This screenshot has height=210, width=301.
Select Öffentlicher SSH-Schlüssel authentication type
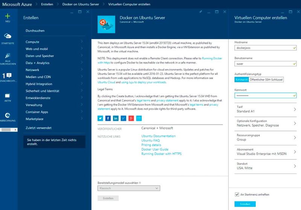pyautogui.click(x=266, y=80)
